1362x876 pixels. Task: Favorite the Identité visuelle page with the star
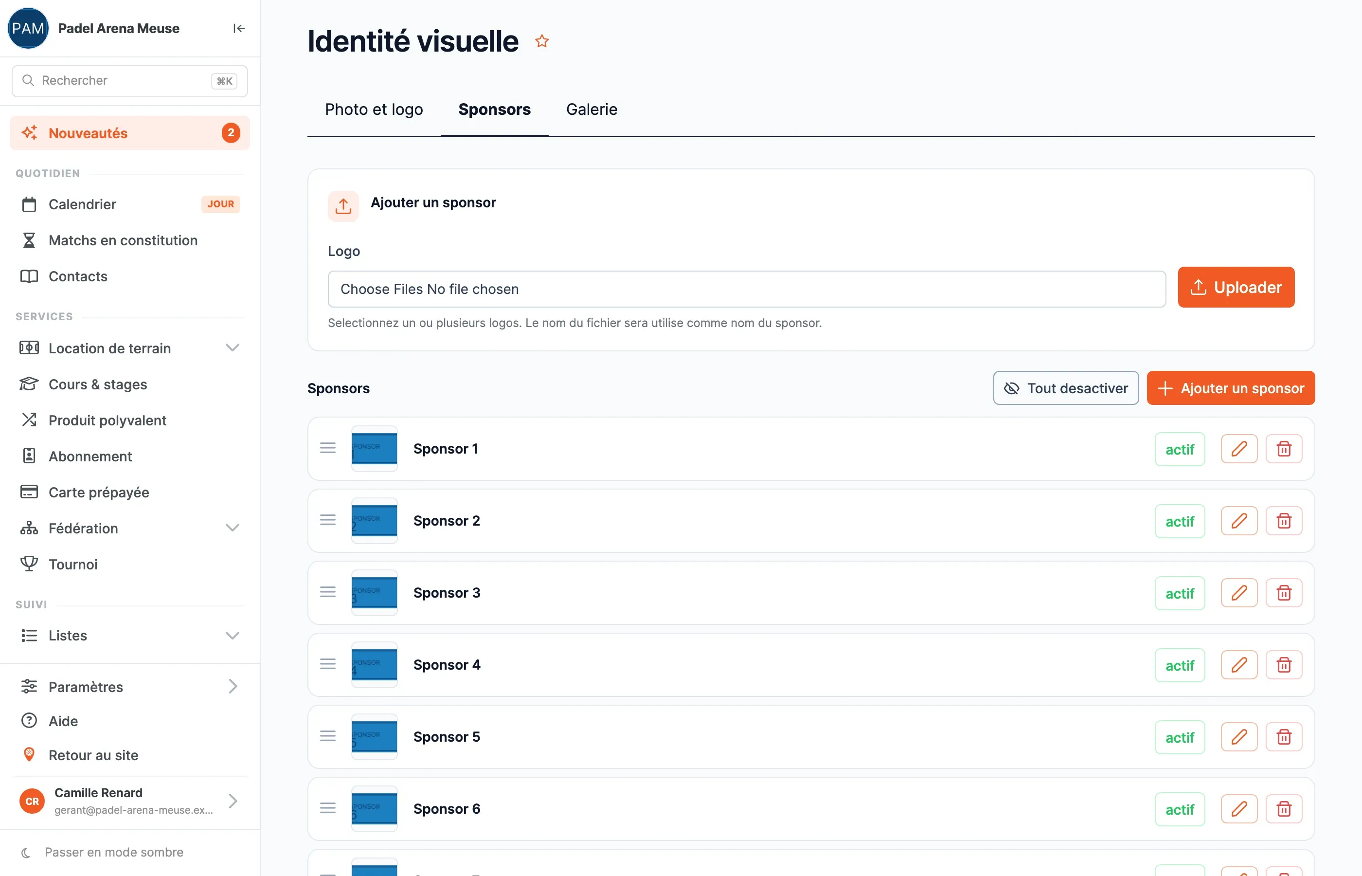tap(542, 41)
